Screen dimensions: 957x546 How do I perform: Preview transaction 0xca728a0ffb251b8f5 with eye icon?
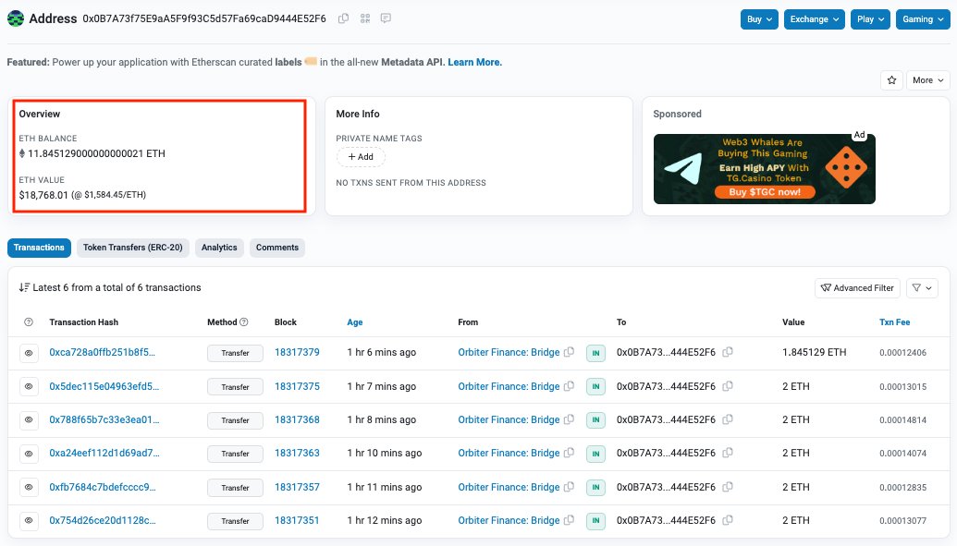(x=29, y=353)
